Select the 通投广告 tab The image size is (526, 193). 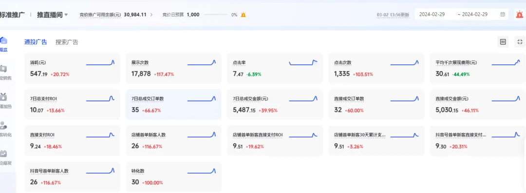point(36,42)
